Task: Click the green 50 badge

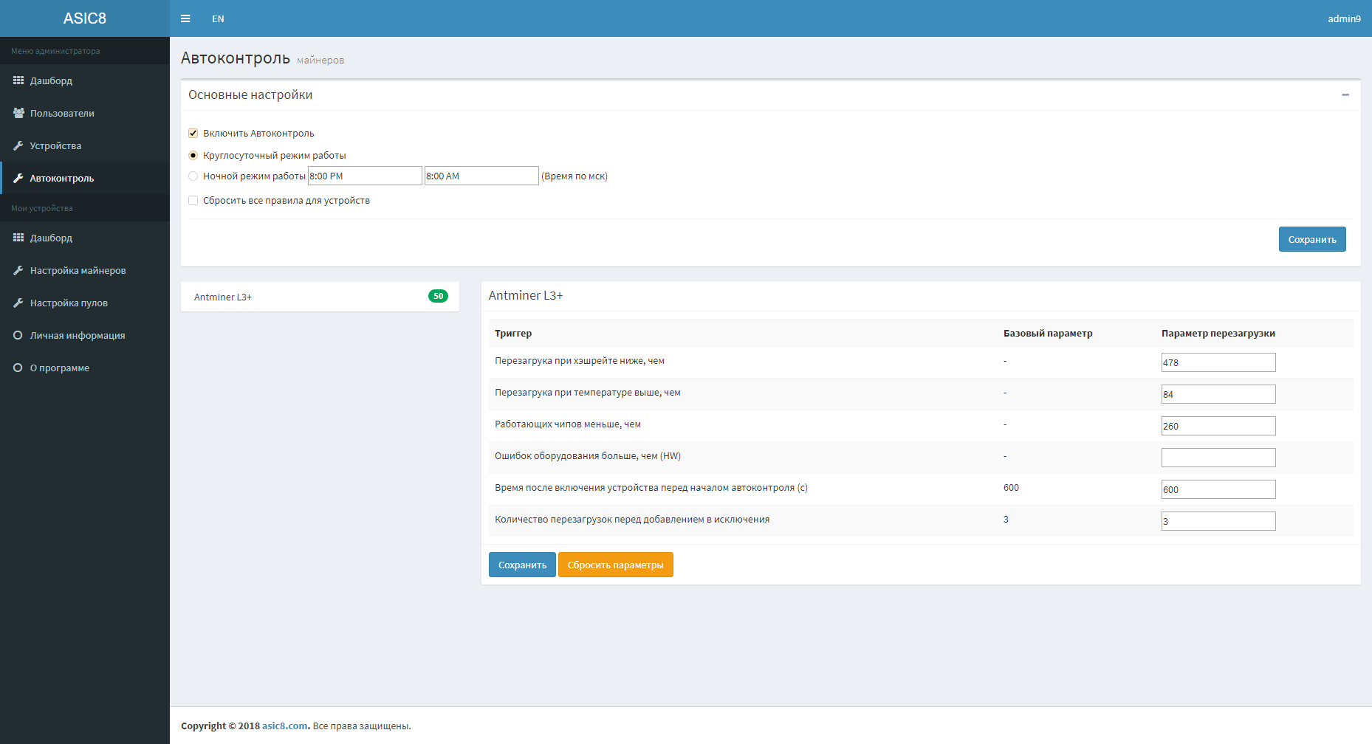Action: (x=438, y=296)
